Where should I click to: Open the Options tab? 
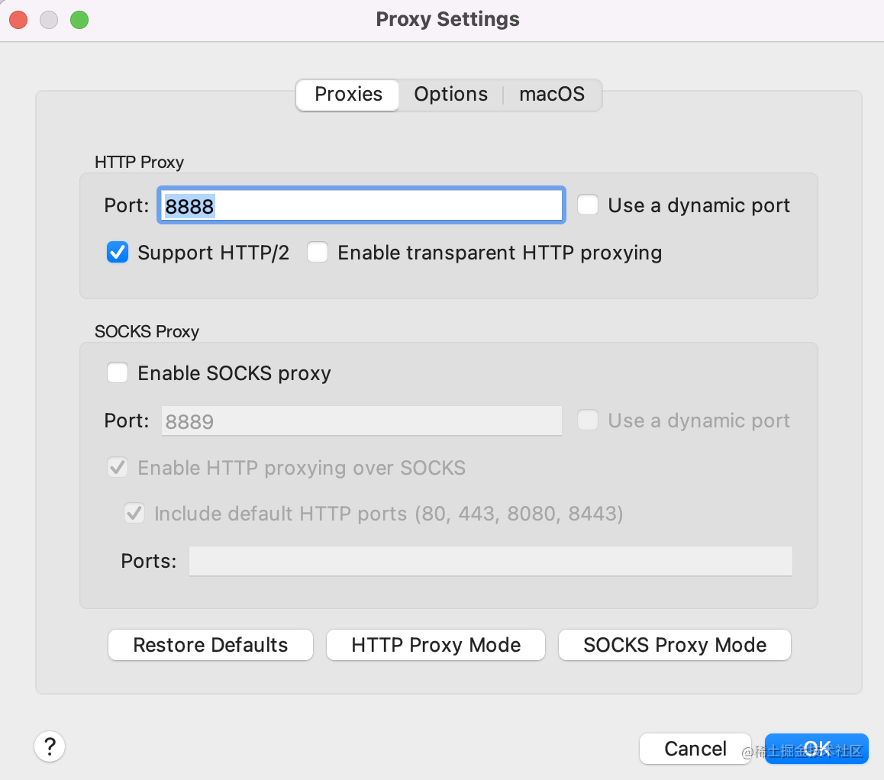point(450,95)
